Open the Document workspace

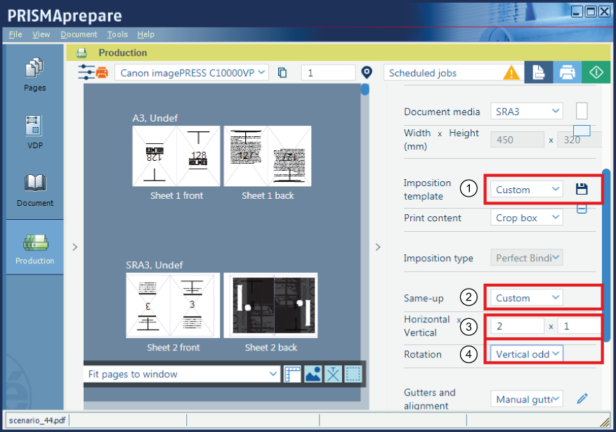(34, 190)
